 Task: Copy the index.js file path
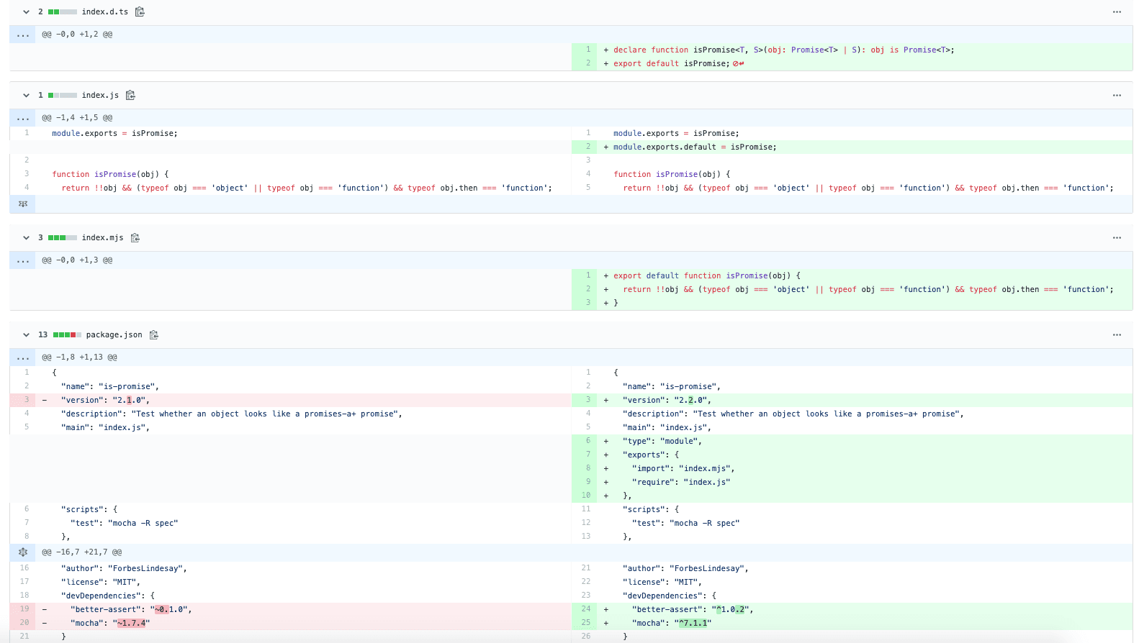[130, 95]
